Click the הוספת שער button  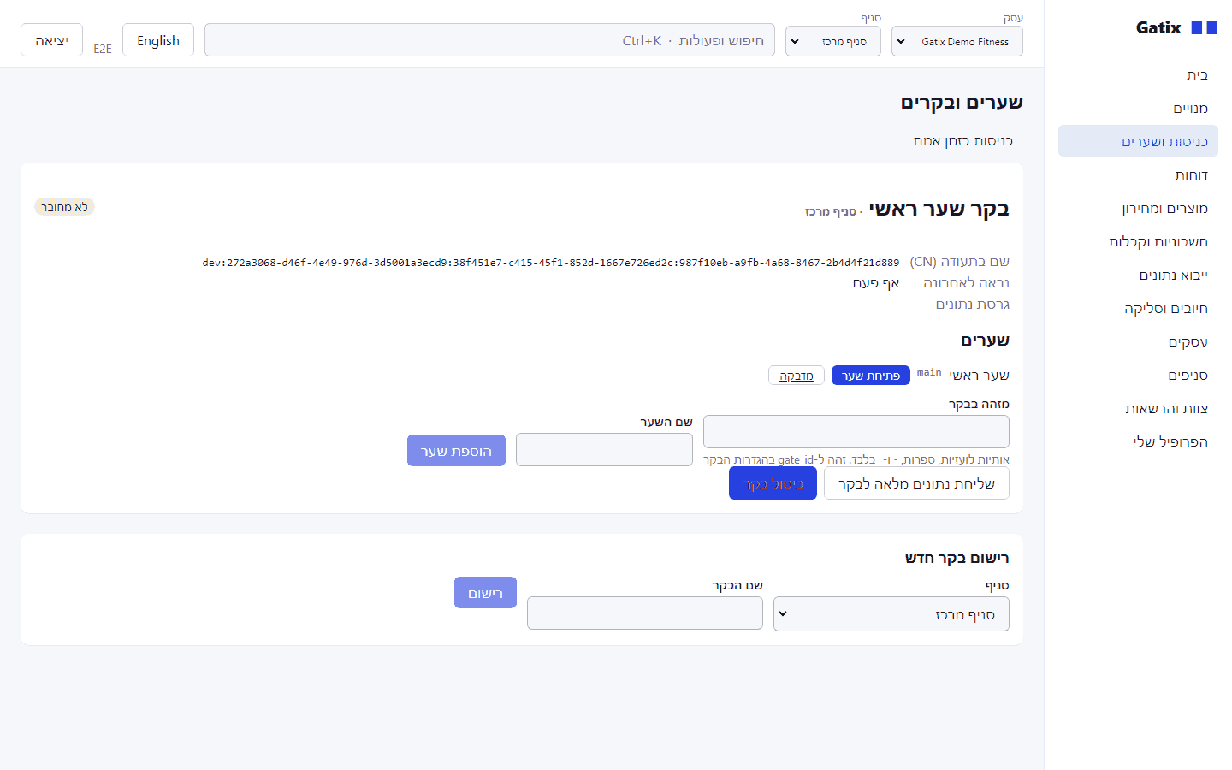click(456, 451)
